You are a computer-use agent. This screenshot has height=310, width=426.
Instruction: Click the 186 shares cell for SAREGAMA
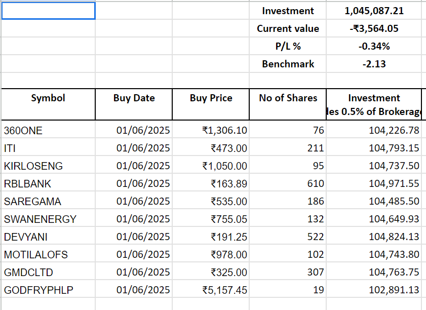click(x=288, y=201)
